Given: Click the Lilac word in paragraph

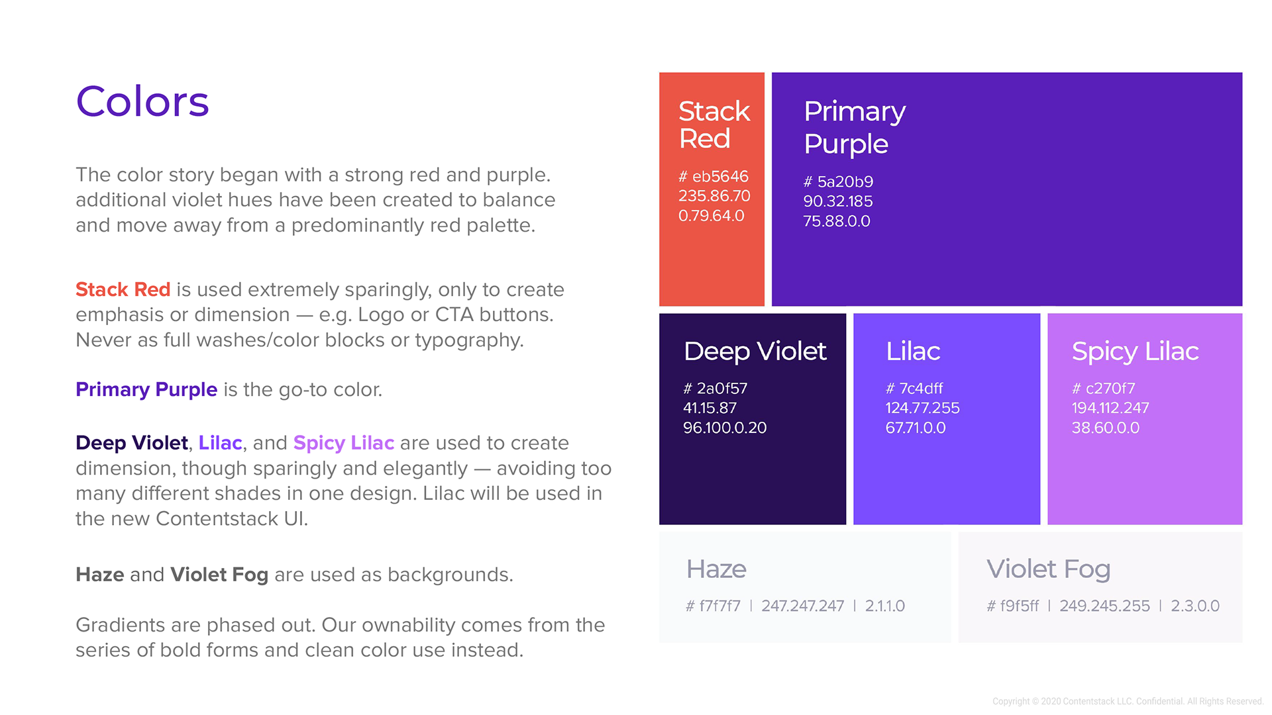Looking at the screenshot, I should pos(221,443).
